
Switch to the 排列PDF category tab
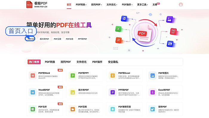click(x=66, y=62)
